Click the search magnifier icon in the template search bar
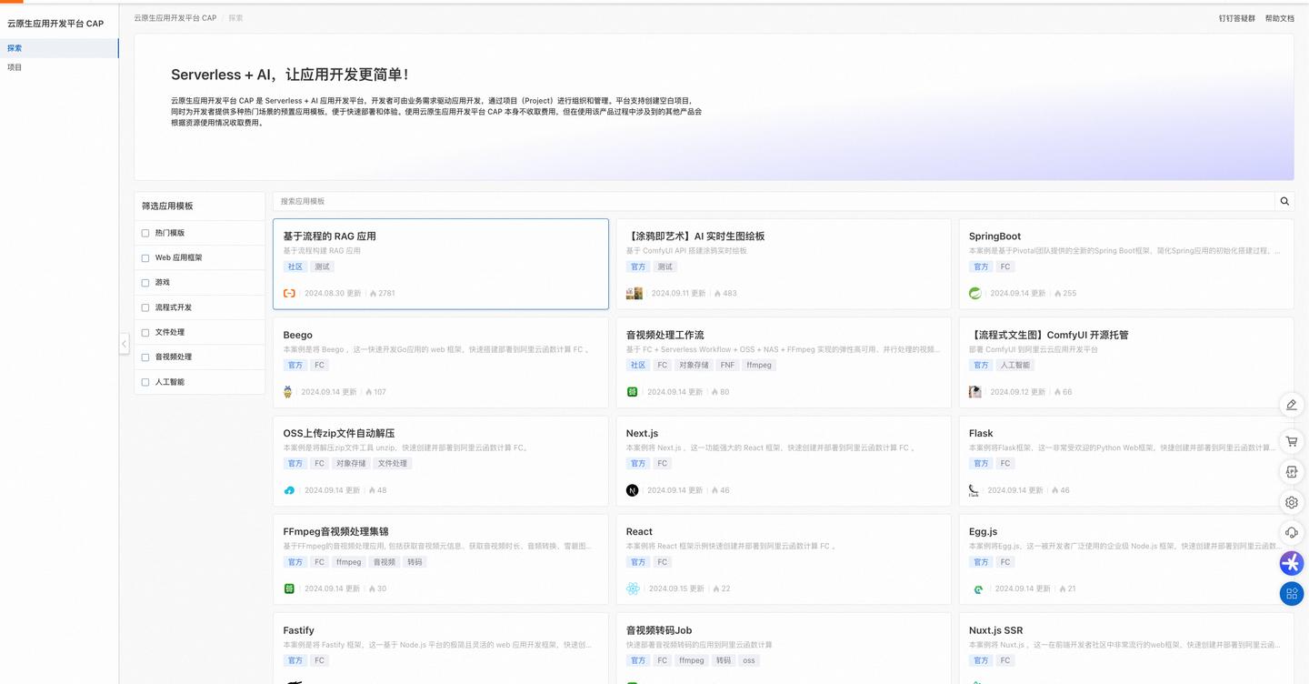Viewport: 1309px width, 684px height. click(x=1284, y=201)
